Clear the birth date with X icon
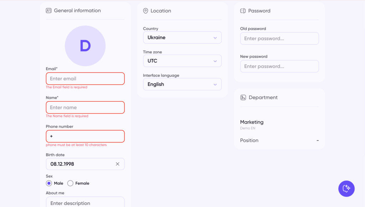The width and height of the screenshot is (365, 207). click(x=118, y=164)
